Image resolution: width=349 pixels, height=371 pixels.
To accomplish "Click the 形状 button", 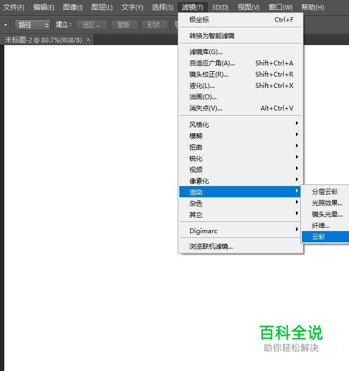I will [x=154, y=25].
